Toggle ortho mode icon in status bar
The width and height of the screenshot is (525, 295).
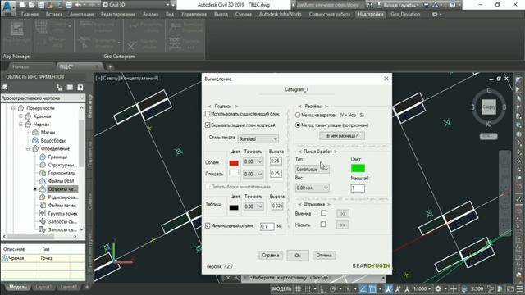[323, 288]
